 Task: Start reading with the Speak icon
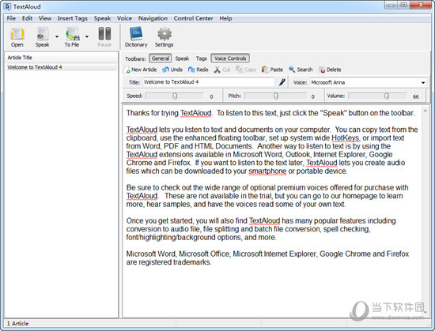click(43, 34)
